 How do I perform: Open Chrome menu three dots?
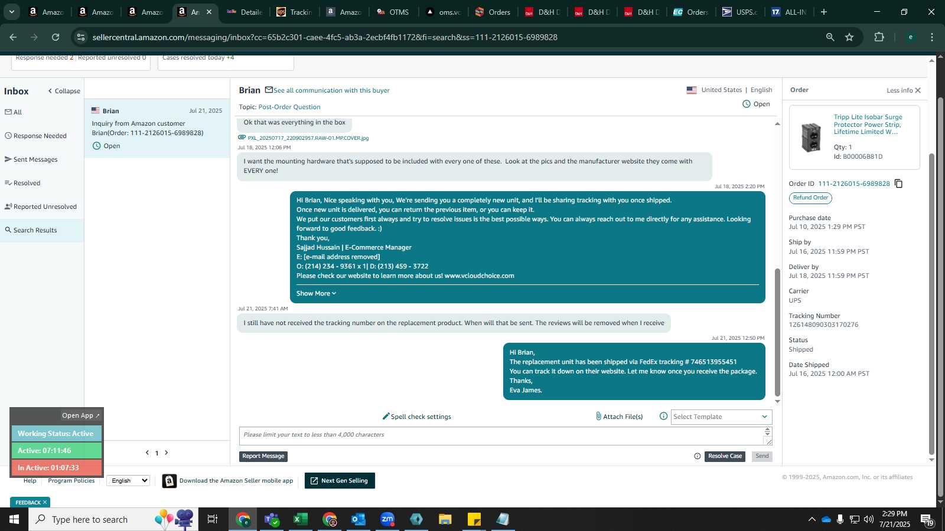tap(932, 37)
